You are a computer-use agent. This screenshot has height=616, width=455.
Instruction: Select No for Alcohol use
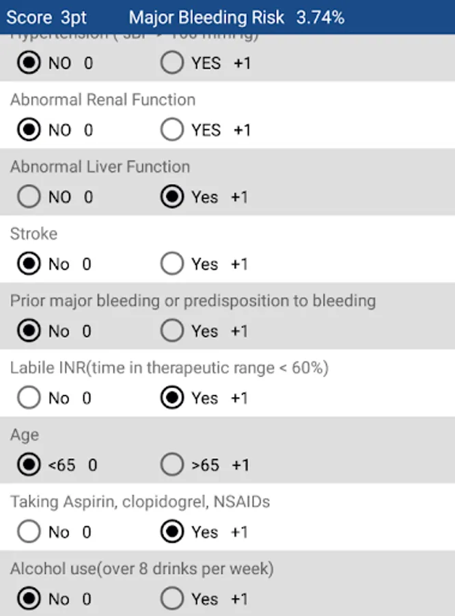point(29,599)
